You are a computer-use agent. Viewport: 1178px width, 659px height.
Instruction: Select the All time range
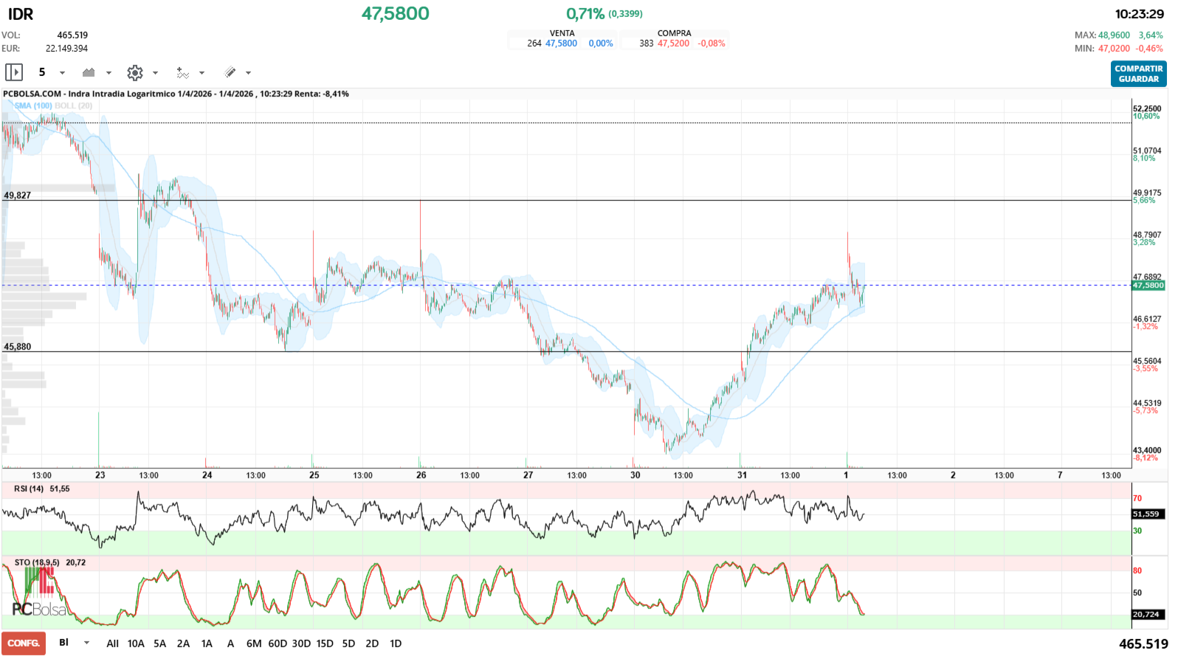[112, 644]
